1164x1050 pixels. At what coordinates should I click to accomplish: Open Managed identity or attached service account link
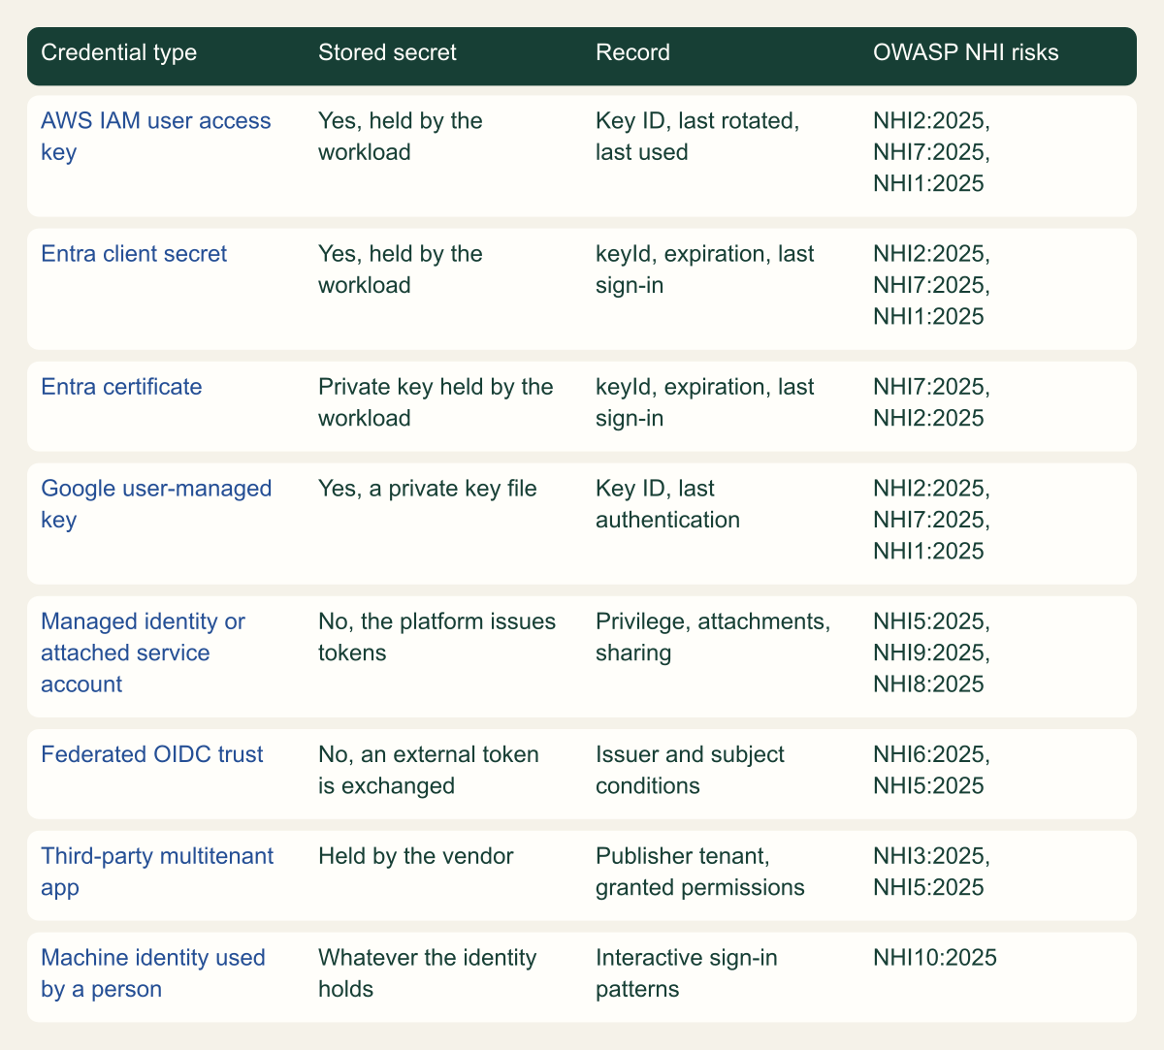144,652
